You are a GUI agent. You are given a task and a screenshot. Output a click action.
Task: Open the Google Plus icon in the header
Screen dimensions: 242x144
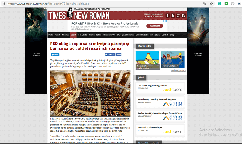(x=178, y=16)
